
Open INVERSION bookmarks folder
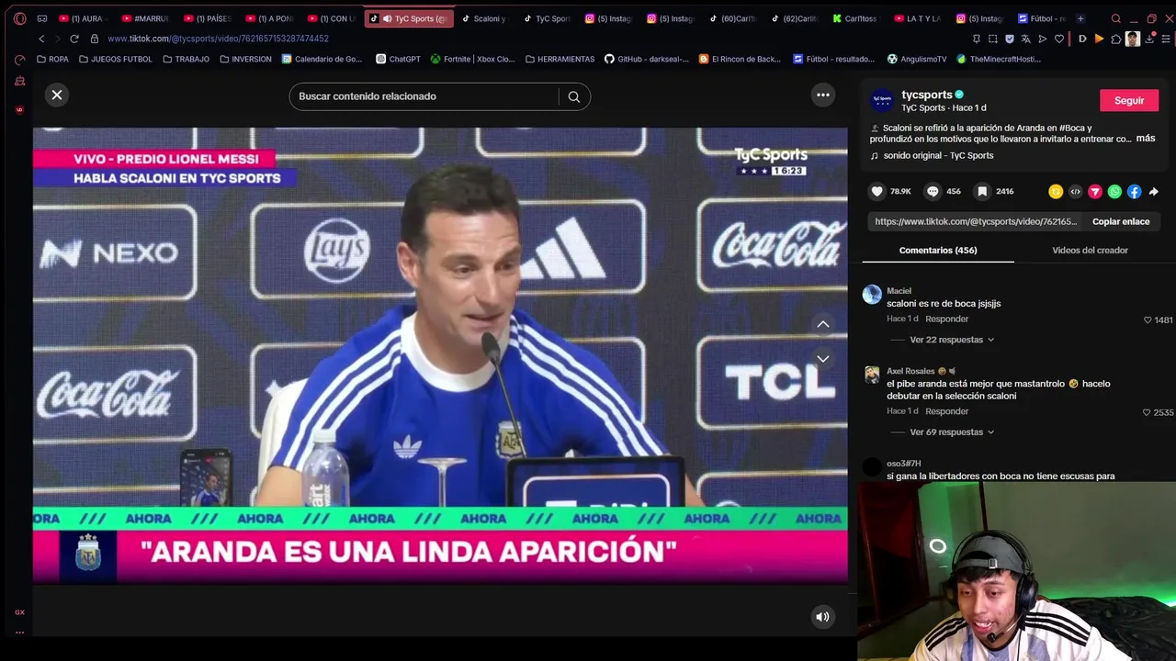tap(245, 59)
